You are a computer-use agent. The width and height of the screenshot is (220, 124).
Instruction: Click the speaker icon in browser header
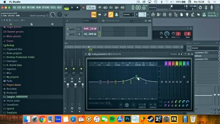pyautogui.click(x=52, y=24)
